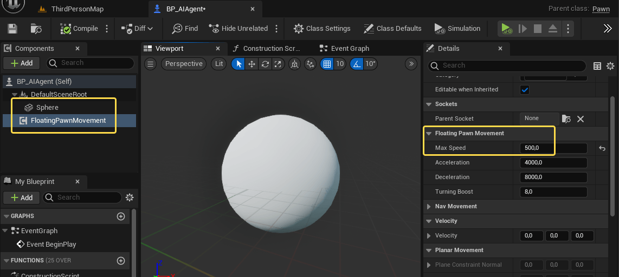Open My Blueprint settings gear icon
The height and width of the screenshot is (277, 619).
[130, 197]
